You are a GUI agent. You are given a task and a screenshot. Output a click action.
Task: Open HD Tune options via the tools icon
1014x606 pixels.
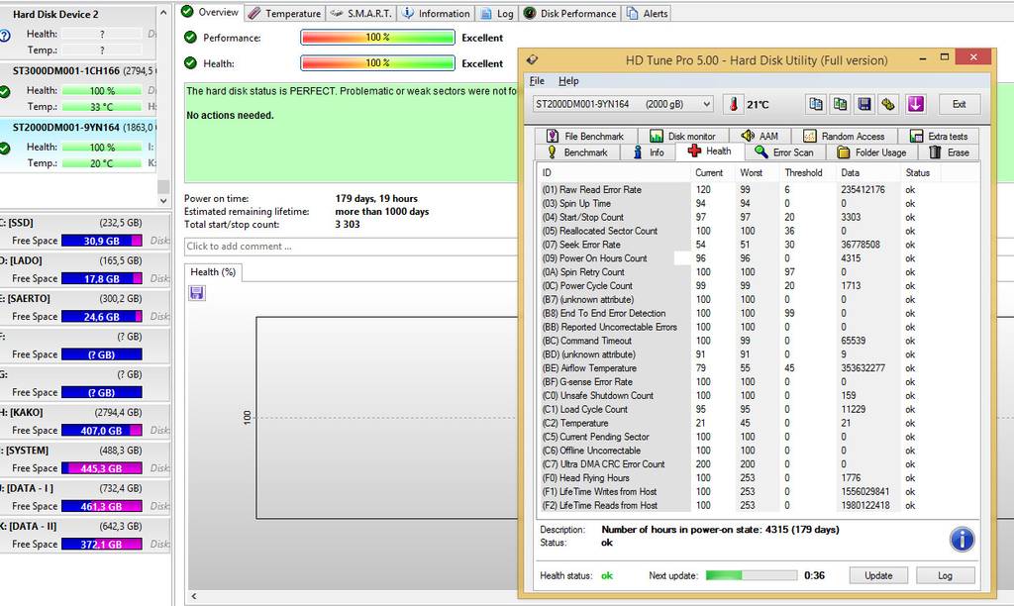tap(888, 104)
